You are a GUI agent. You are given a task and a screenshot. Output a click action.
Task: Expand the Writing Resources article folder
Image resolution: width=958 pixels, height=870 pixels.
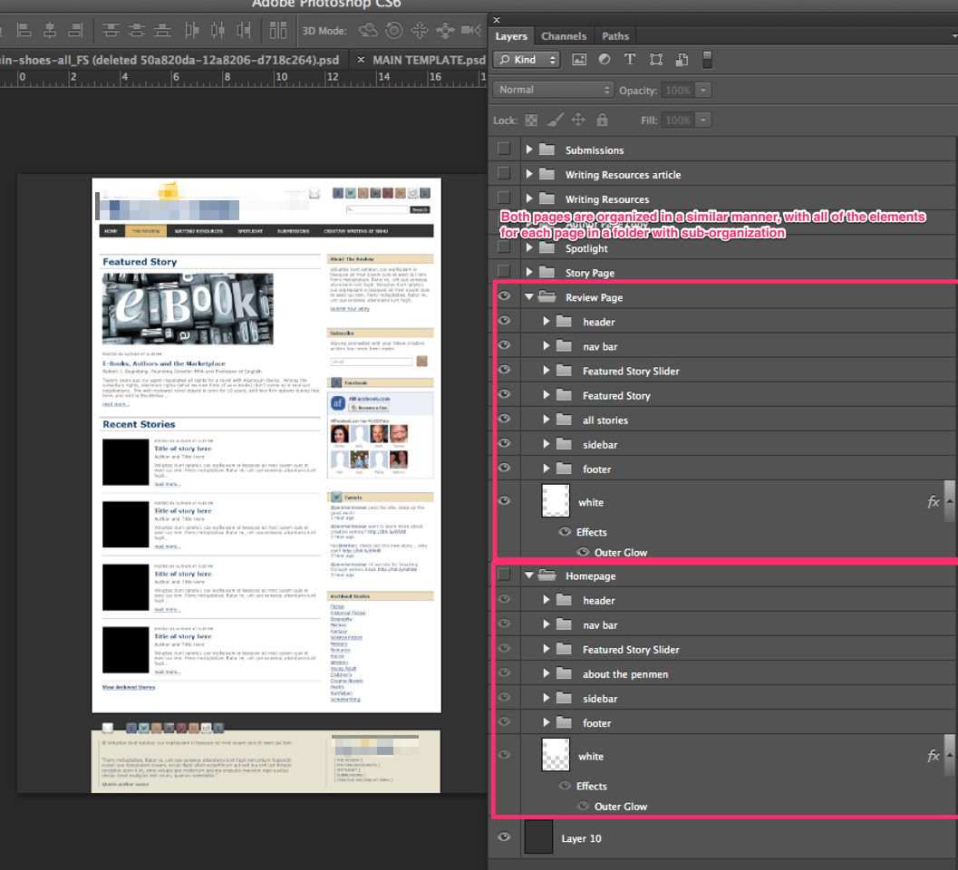(x=529, y=173)
